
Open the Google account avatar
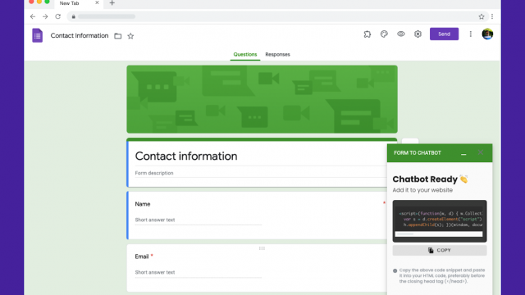(487, 34)
